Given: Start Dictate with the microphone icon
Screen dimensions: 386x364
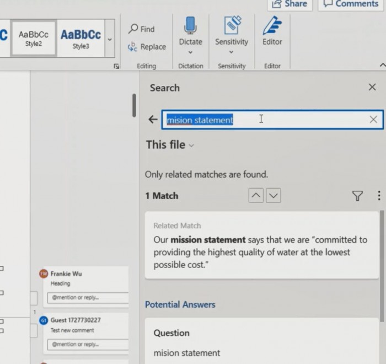Looking at the screenshot, I should [x=190, y=26].
